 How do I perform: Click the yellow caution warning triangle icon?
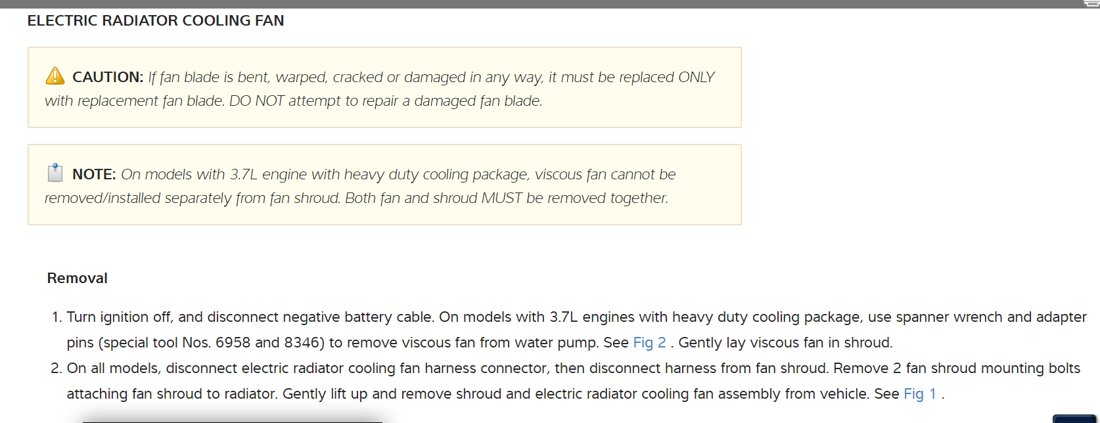coord(55,76)
